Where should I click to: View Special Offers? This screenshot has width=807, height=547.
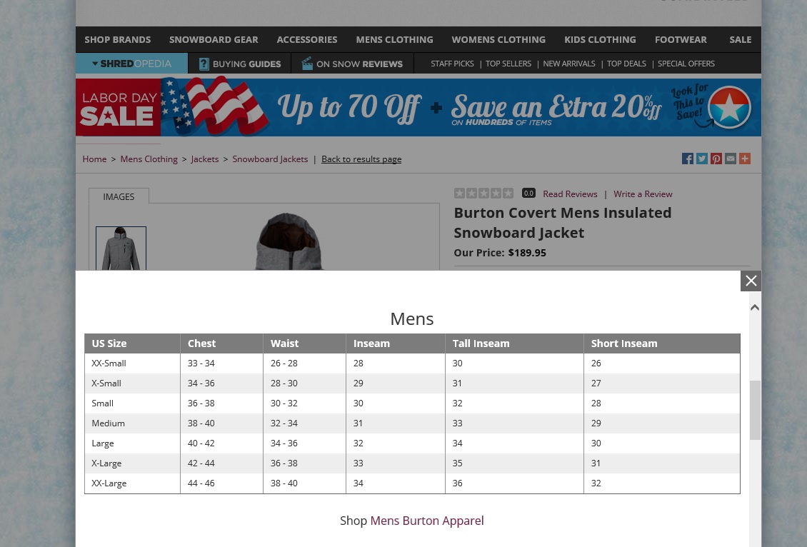[686, 64]
